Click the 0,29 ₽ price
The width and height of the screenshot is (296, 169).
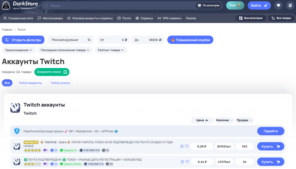pos(202,147)
